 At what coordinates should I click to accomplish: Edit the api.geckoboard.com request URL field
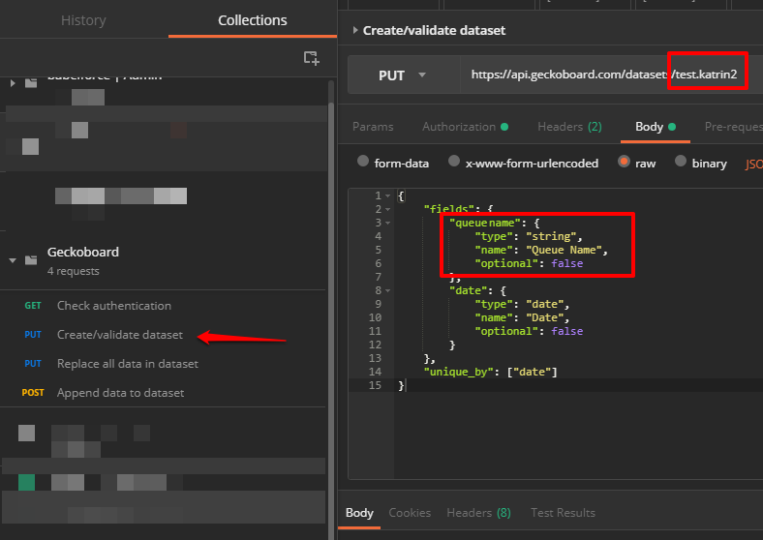tap(603, 75)
